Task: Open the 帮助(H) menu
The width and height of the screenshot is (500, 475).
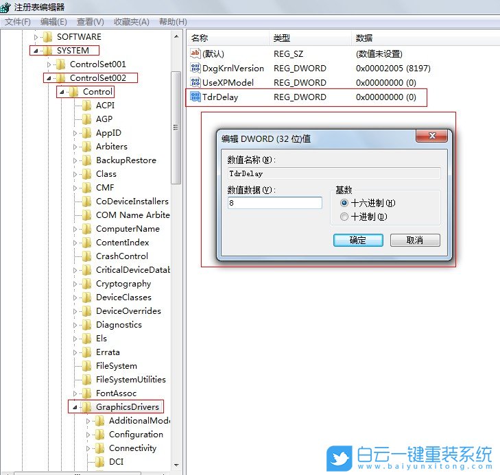Action: pyautogui.click(x=173, y=22)
